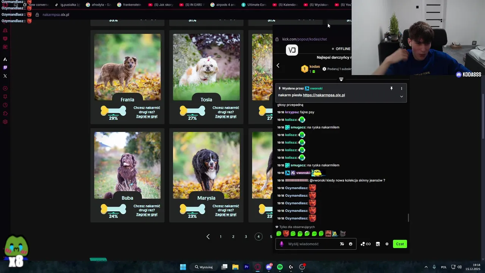This screenshot has height=273, width=485.
Task: Go back with chat popout arrow
Action: [278, 66]
